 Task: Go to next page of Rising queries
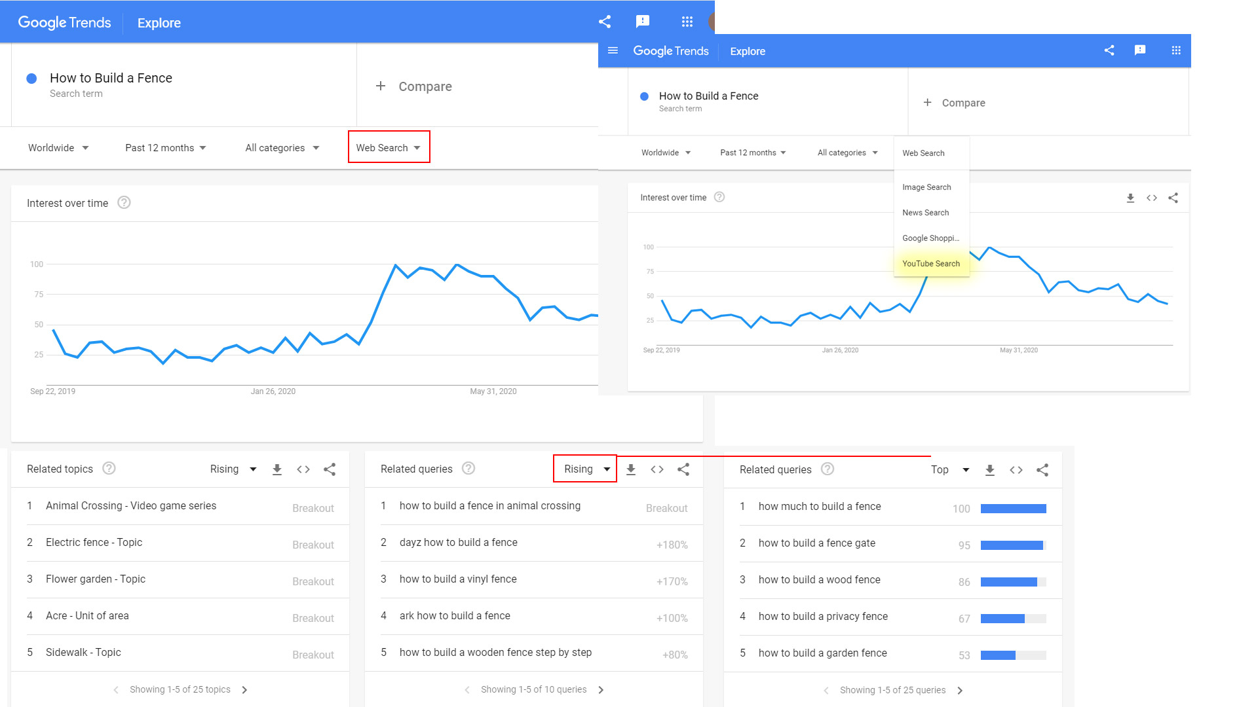(x=601, y=690)
